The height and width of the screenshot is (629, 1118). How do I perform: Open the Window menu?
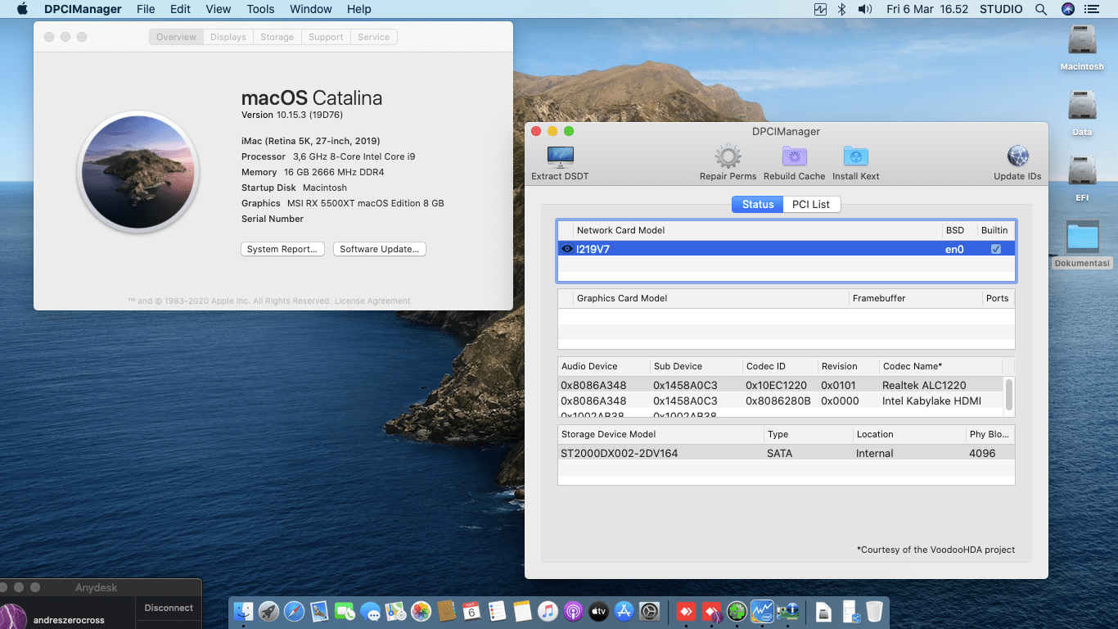point(311,9)
